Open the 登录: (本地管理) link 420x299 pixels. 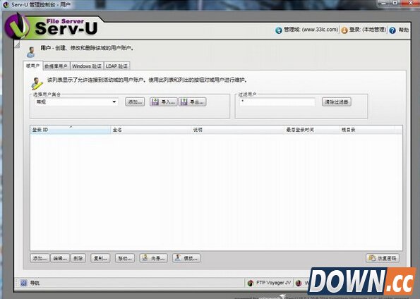(x=367, y=30)
